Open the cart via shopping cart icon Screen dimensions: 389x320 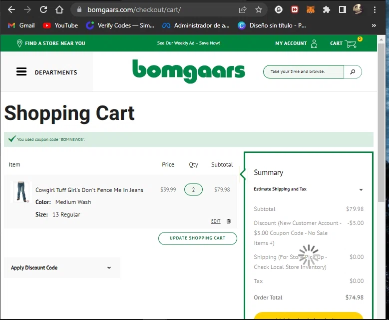[351, 43]
